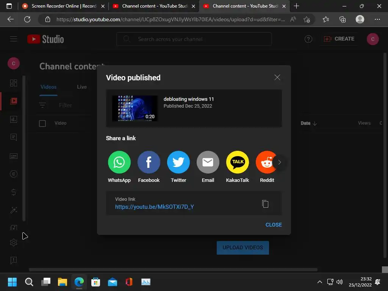Screen dimensions: 388x291
Task: Click the Views column header
Action: [x=364, y=123]
